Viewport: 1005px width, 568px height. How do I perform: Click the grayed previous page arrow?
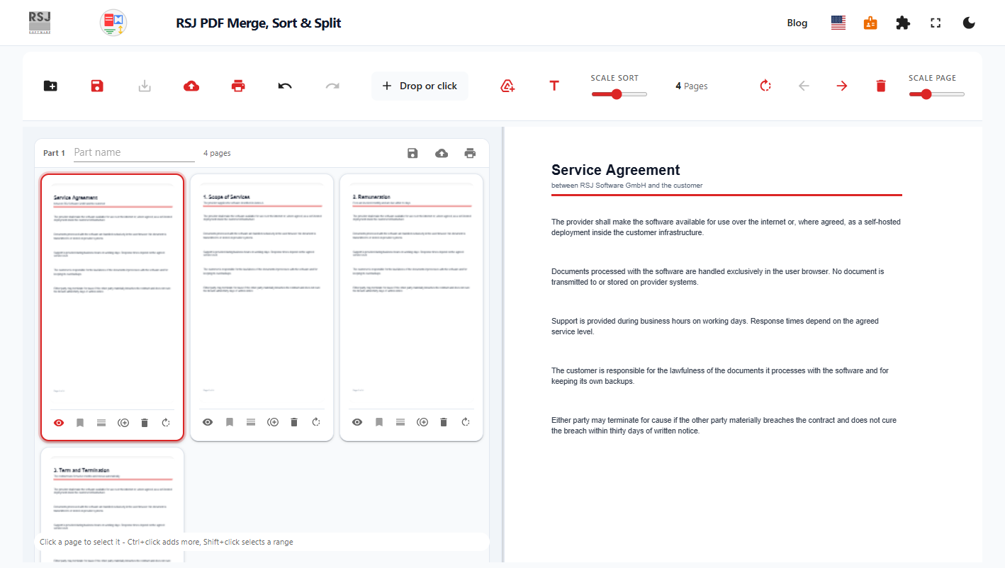pos(804,86)
